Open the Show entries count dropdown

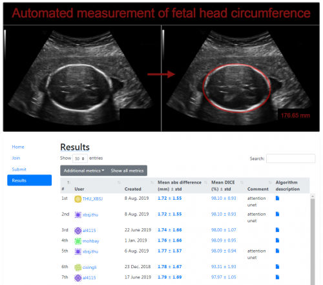[80, 158]
